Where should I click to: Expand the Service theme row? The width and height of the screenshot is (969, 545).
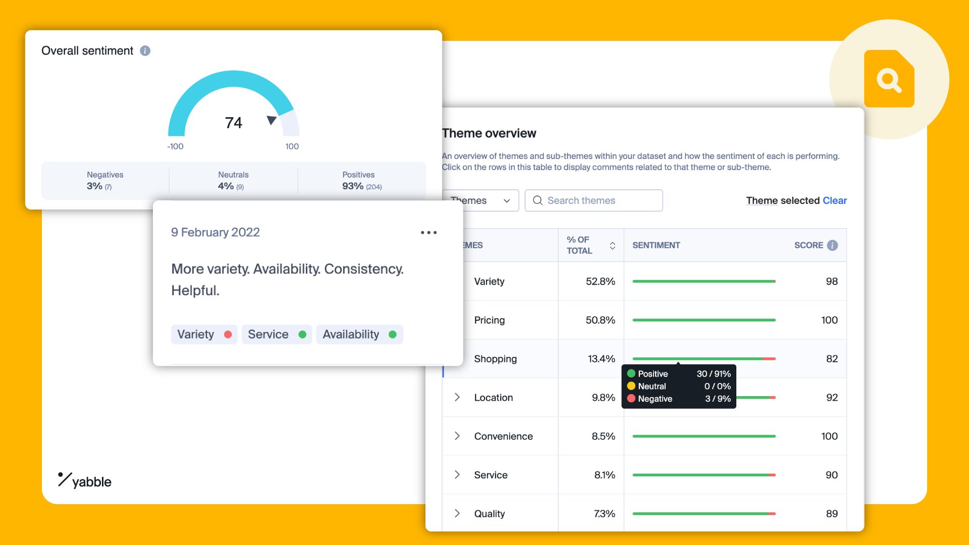pyautogui.click(x=457, y=475)
